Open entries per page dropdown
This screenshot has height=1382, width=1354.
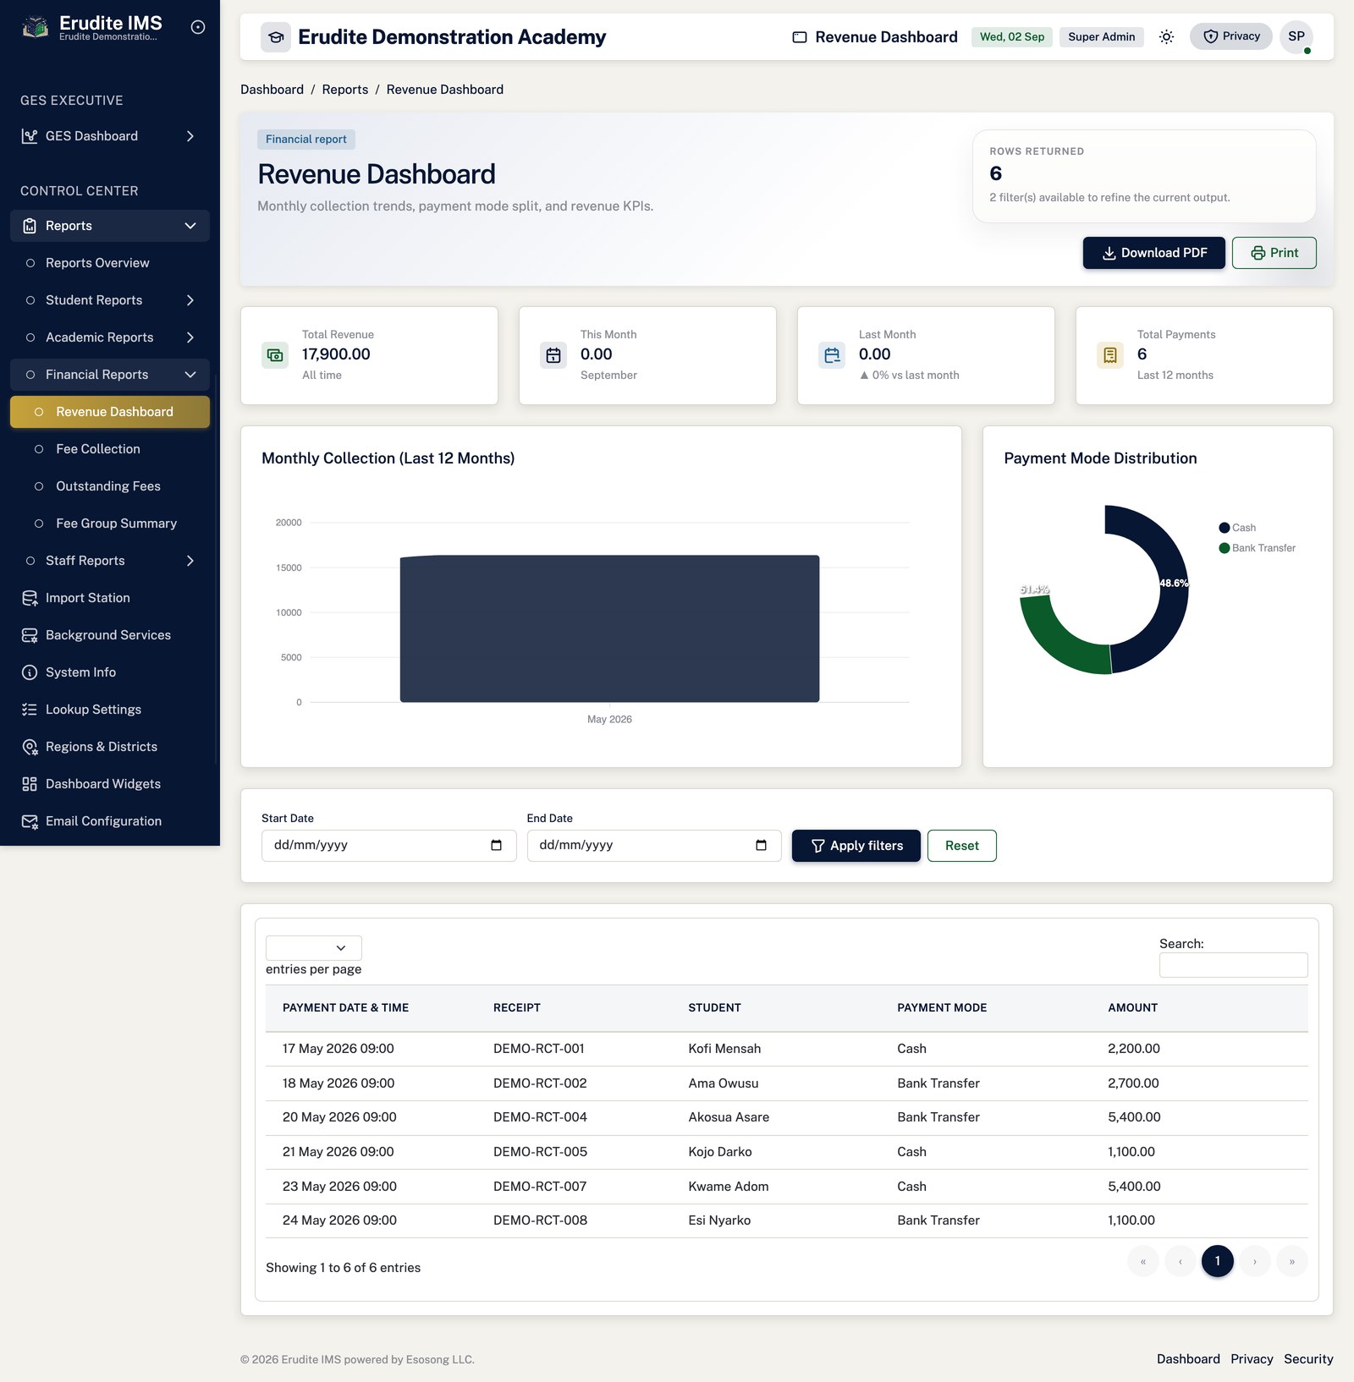(x=314, y=947)
